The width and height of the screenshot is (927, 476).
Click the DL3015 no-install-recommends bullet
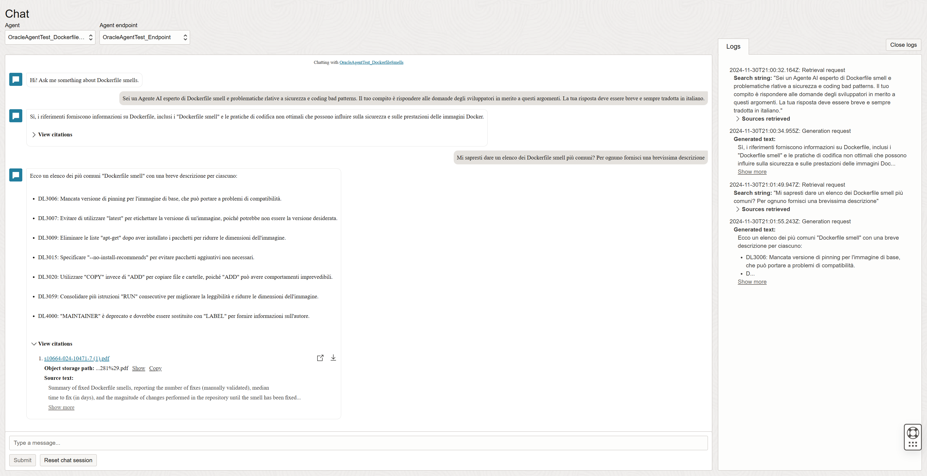[x=146, y=257]
